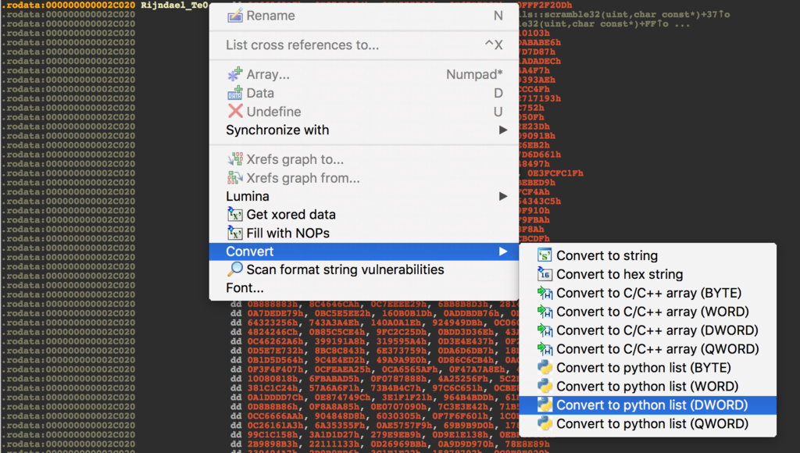Click the hex value 99C1C158h
The width and height of the screenshot is (800, 453).
(x=272, y=434)
